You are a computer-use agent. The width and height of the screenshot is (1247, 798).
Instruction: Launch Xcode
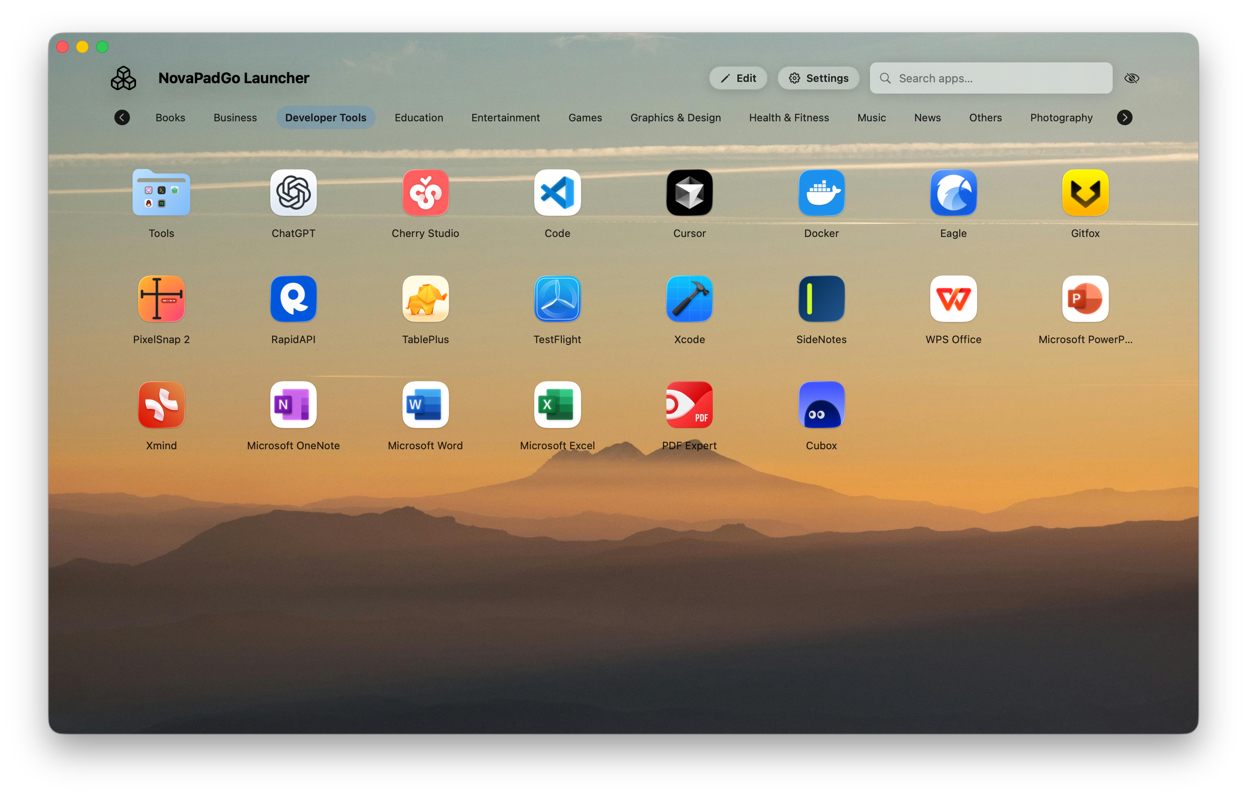689,299
